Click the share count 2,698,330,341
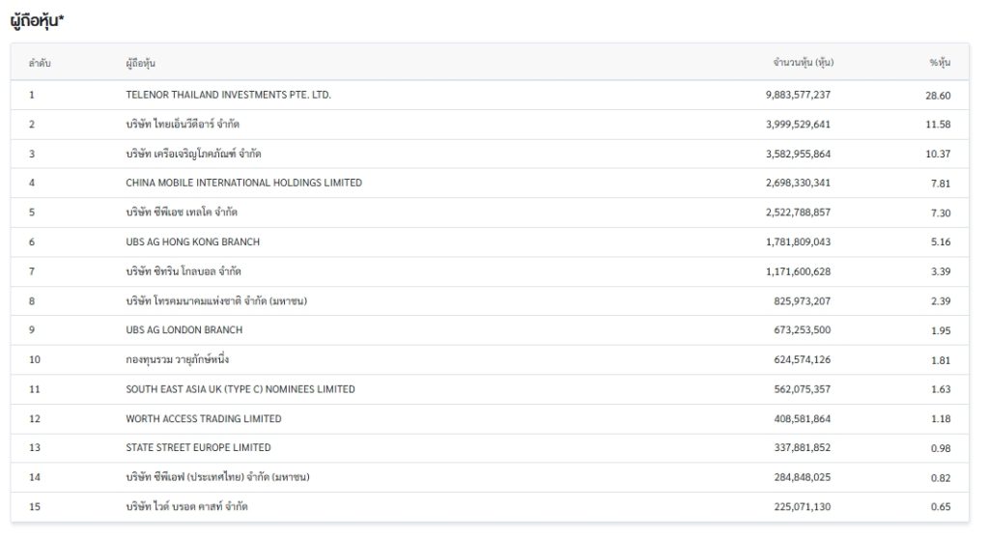Screen dimensions: 989x539 798,183
